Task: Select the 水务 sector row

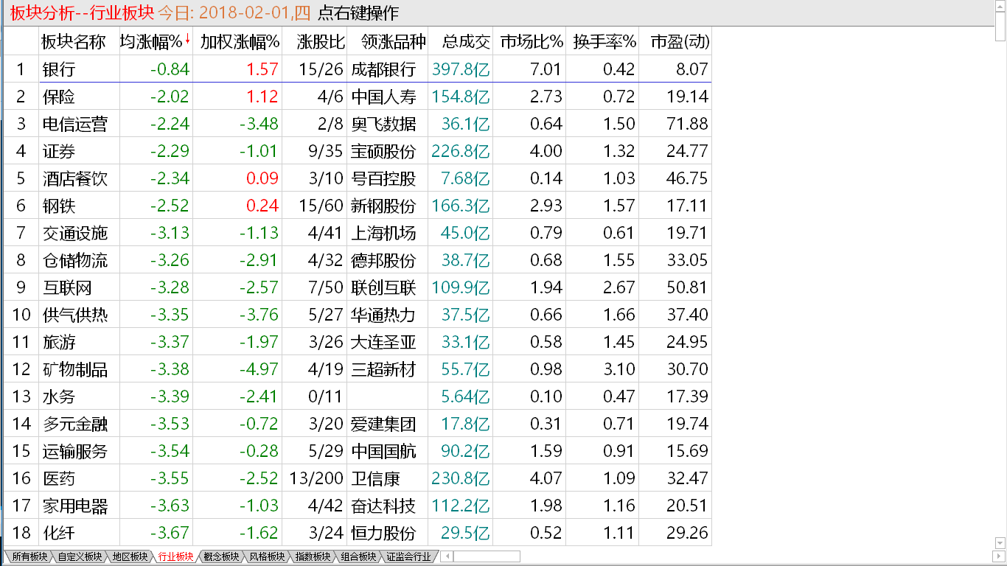Action: (x=356, y=396)
